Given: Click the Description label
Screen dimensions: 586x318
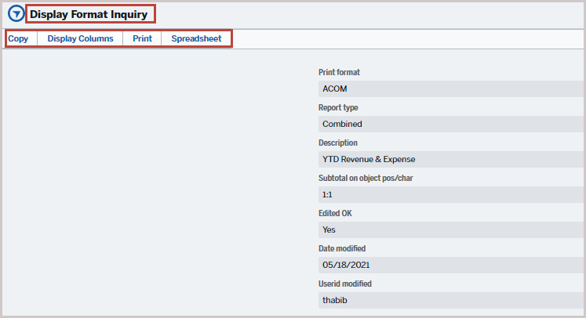Looking at the screenshot, I should click(338, 143).
